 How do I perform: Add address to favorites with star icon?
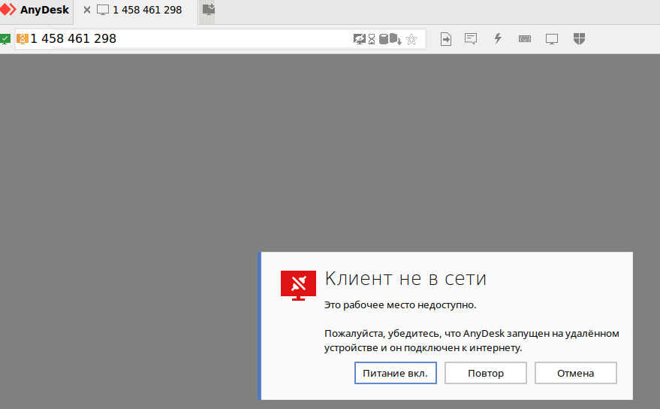pos(411,39)
